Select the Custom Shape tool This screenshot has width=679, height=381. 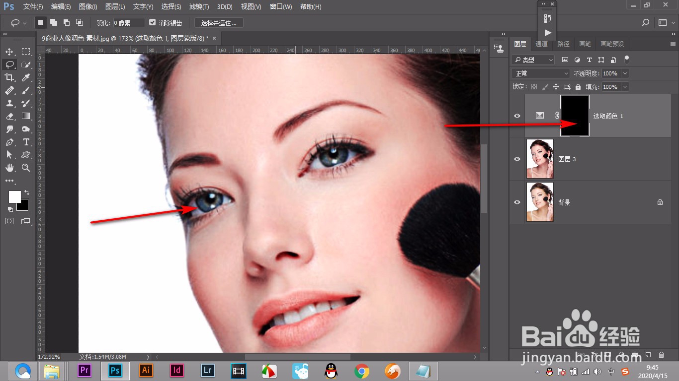(26, 155)
